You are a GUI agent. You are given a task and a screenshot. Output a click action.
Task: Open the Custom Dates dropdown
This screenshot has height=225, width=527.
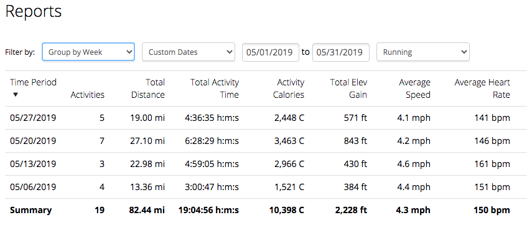(x=188, y=52)
